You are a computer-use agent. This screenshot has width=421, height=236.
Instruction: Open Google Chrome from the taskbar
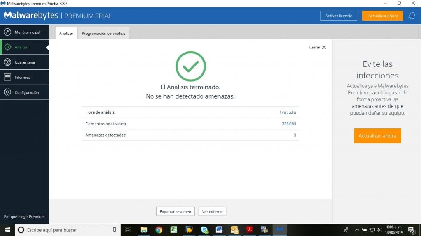[x=159, y=230]
